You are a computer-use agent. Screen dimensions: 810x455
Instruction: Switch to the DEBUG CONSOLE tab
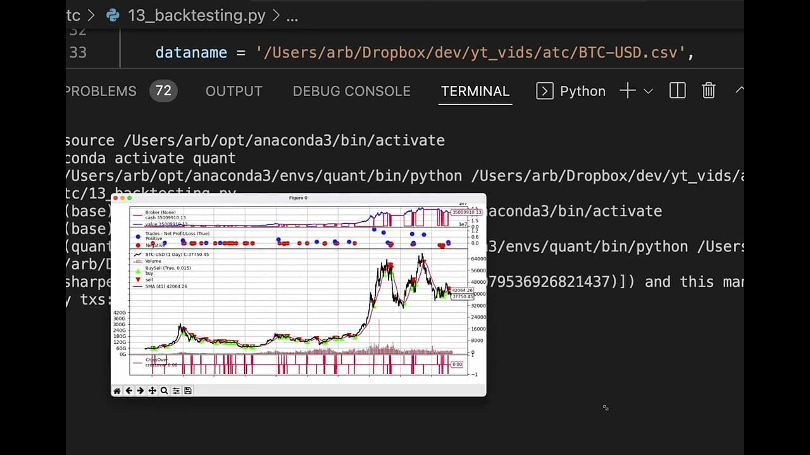[x=351, y=91]
